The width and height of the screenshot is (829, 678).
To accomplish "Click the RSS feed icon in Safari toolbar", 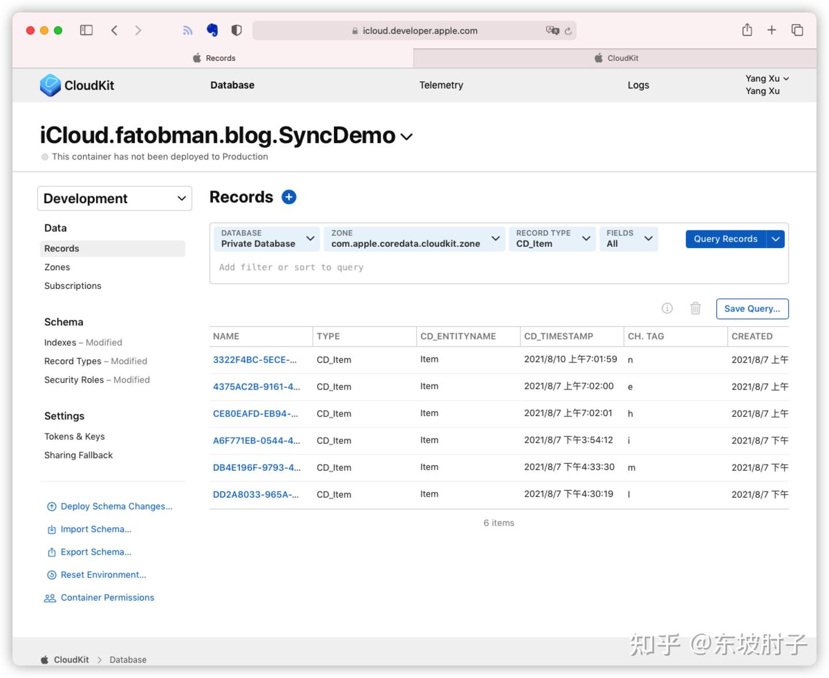I will point(188,30).
